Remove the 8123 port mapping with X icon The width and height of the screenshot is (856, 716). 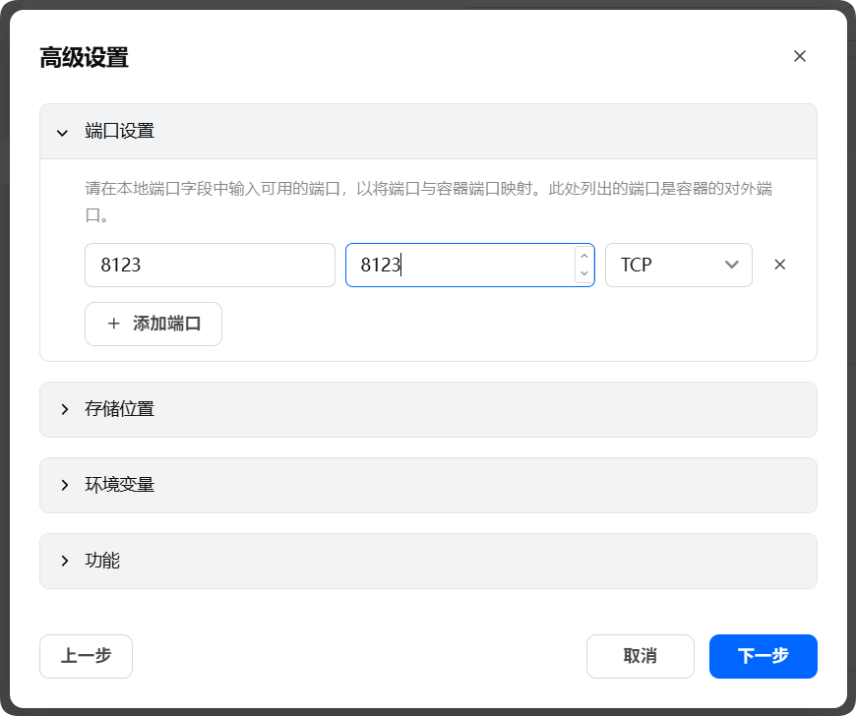[779, 265]
